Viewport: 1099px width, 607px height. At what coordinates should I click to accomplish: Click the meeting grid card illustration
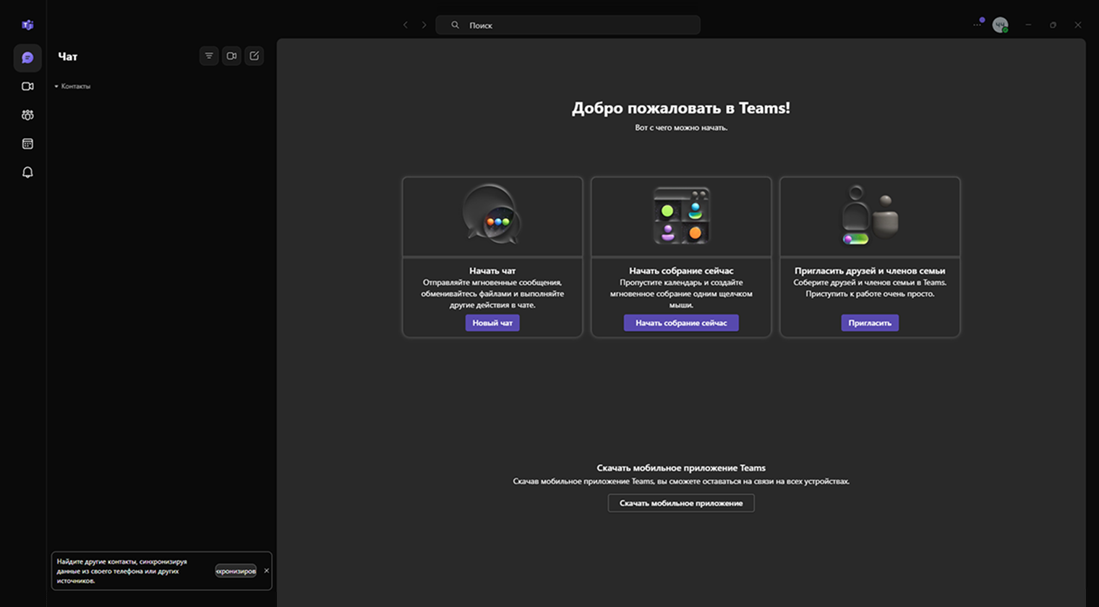click(681, 215)
